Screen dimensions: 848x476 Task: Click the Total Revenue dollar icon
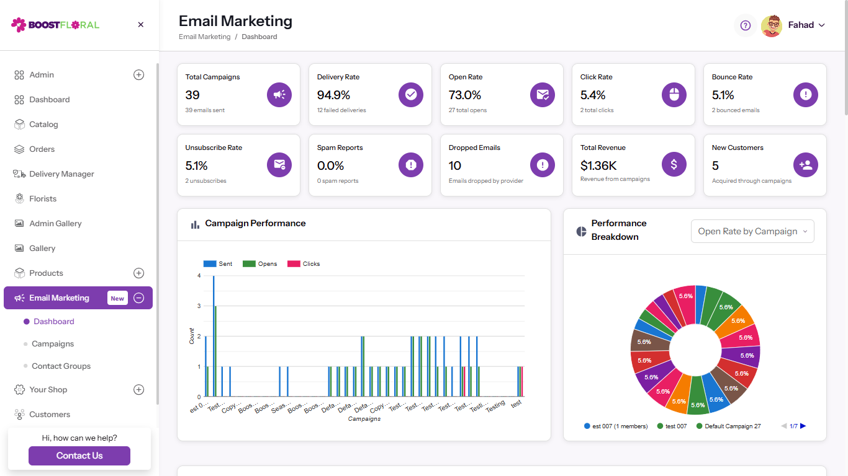pyautogui.click(x=674, y=164)
